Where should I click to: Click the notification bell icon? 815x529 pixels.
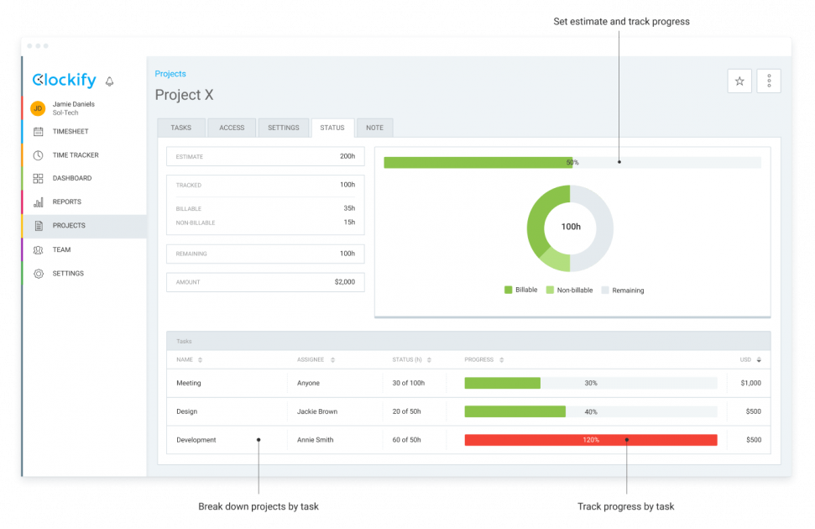pyautogui.click(x=109, y=81)
